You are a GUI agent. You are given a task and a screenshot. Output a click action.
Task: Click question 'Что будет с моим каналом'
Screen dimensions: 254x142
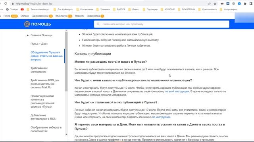click(x=133, y=80)
